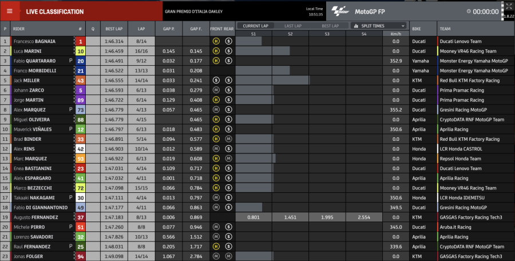Click the MotoGP logo
The image size is (515, 261).
click(x=340, y=11)
